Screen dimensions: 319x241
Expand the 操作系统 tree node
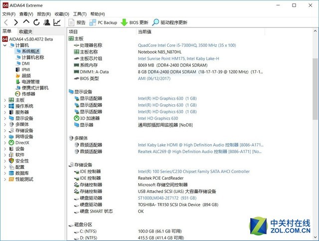click(x=5, y=106)
